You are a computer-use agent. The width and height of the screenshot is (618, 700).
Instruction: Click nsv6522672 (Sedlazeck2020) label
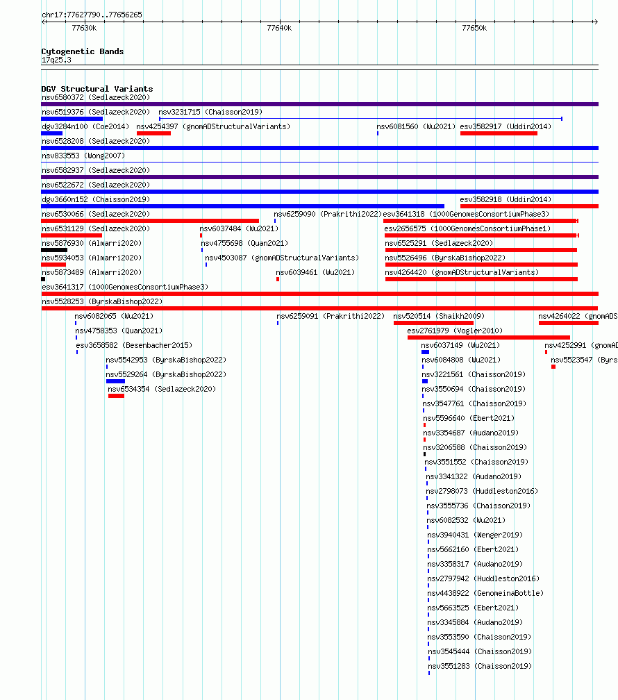96,185
